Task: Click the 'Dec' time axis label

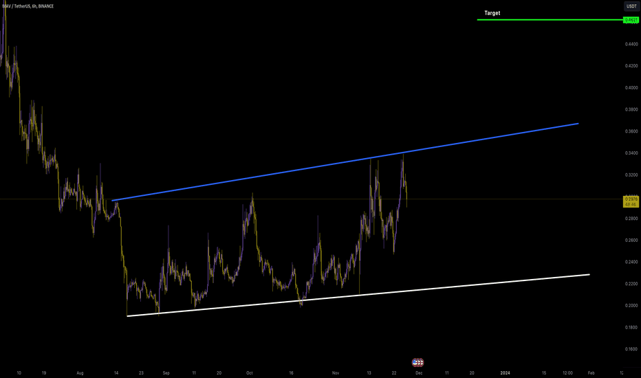Action: (419, 373)
